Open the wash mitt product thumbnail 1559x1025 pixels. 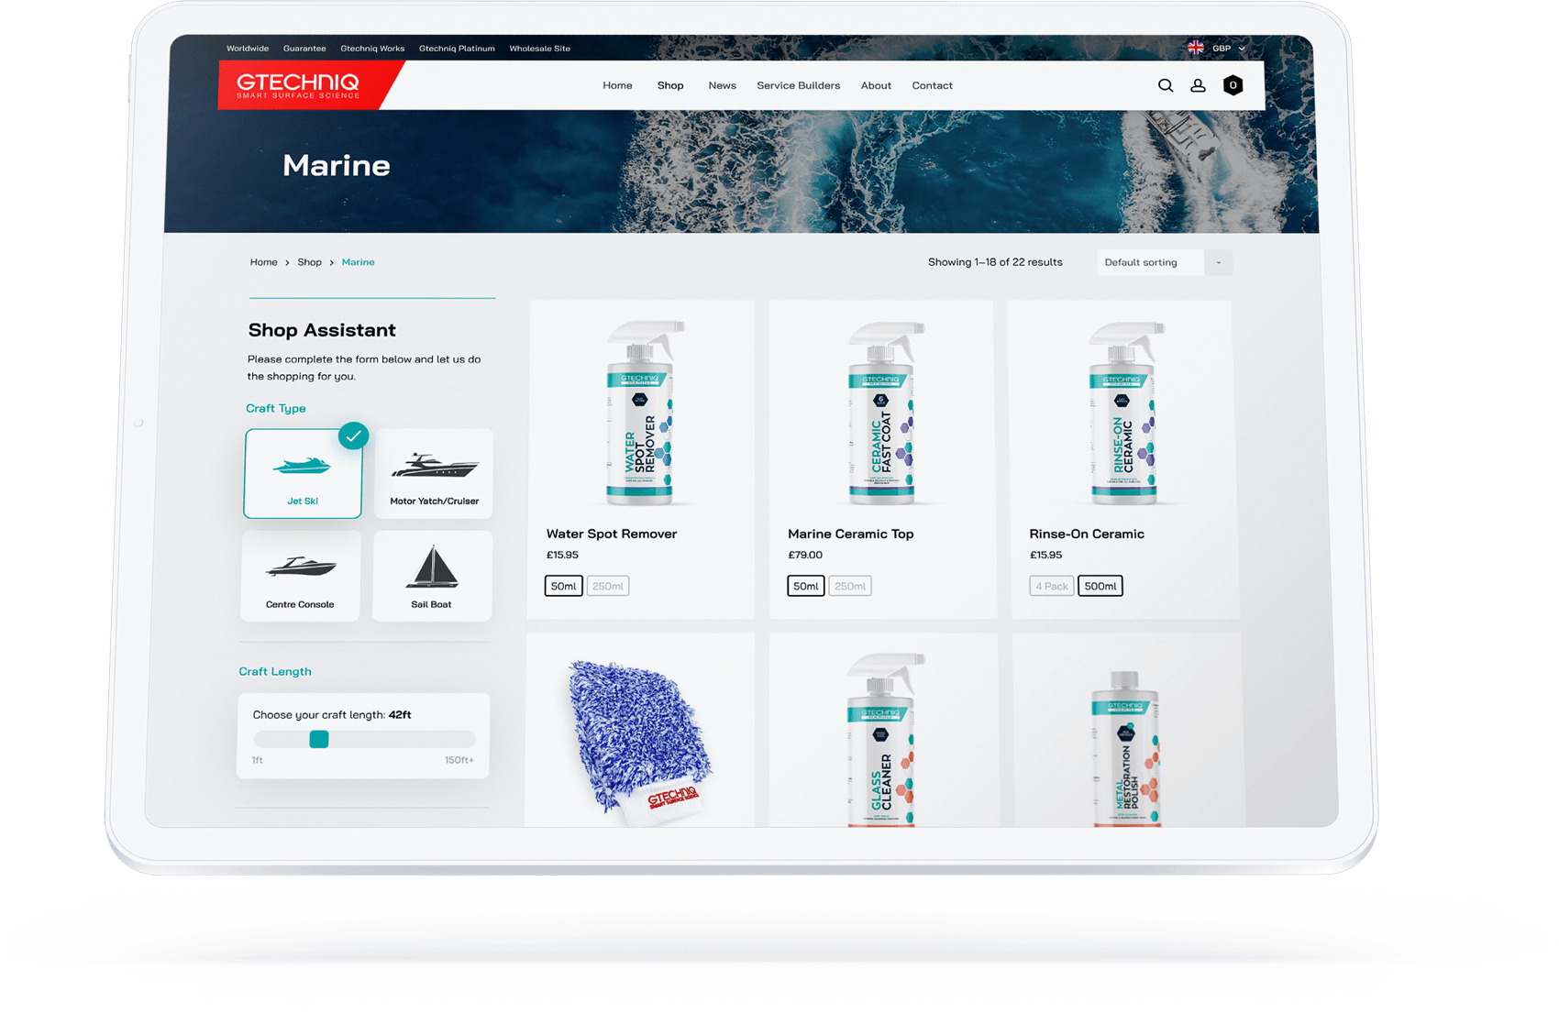pos(639,733)
